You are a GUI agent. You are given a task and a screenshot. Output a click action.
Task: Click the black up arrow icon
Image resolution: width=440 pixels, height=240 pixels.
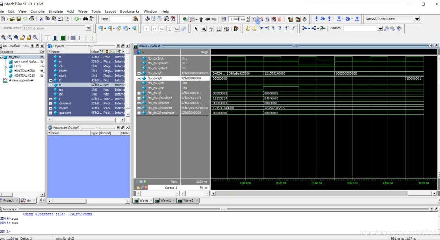201,19
